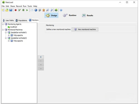Open a project using the folder icon
This screenshot has height=104, width=139.
coord(7,10)
